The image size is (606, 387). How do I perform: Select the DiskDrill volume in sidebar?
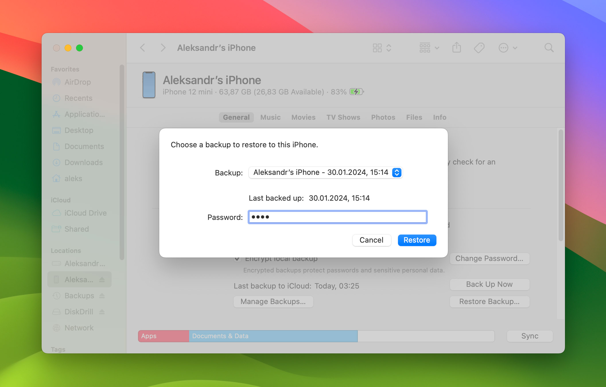click(x=79, y=312)
